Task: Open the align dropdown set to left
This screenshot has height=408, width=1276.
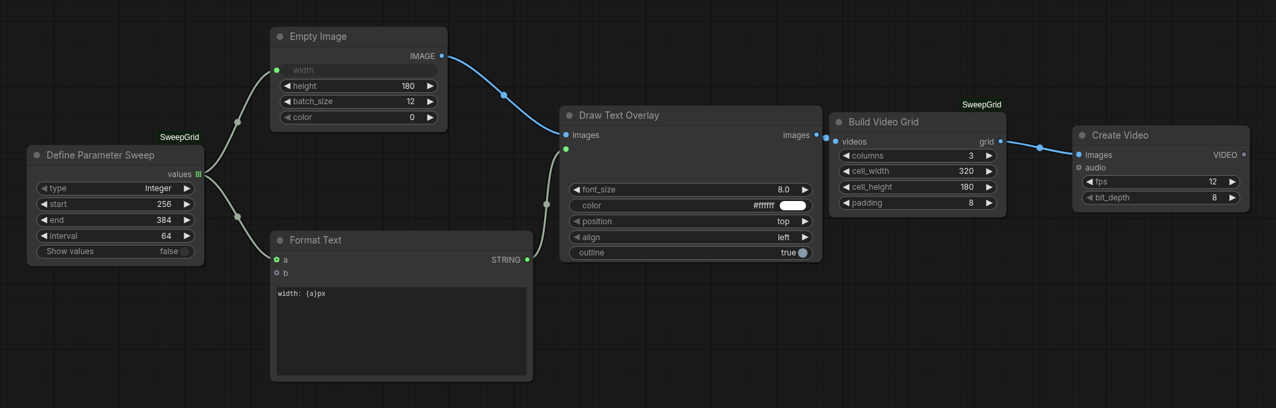Action: (x=691, y=238)
